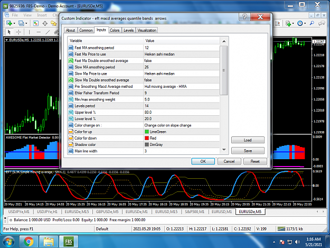
Task: Switch to the About tab
Action: 71,30
